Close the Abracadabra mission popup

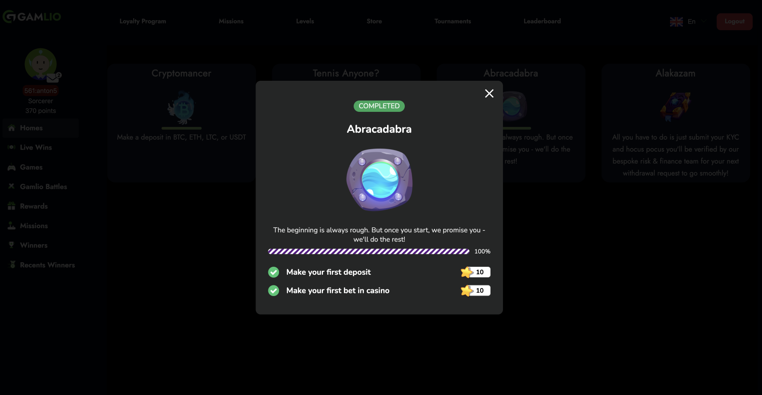coord(489,93)
